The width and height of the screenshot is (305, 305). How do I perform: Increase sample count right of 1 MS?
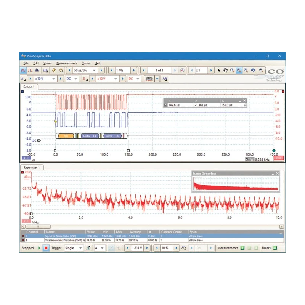(x=134, y=71)
